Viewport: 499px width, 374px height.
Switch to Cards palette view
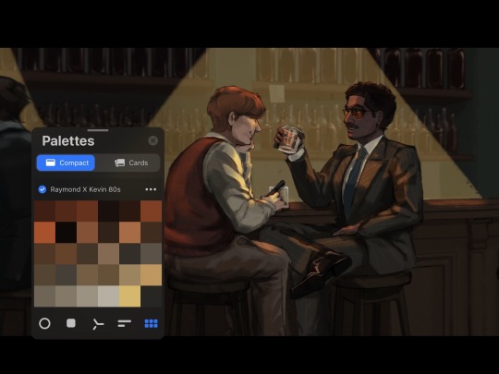(131, 163)
